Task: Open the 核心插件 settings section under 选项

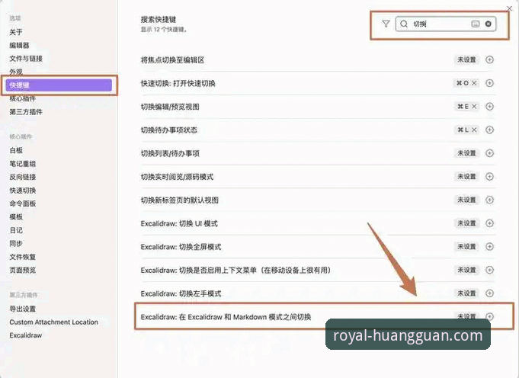Action: pyautogui.click(x=23, y=98)
